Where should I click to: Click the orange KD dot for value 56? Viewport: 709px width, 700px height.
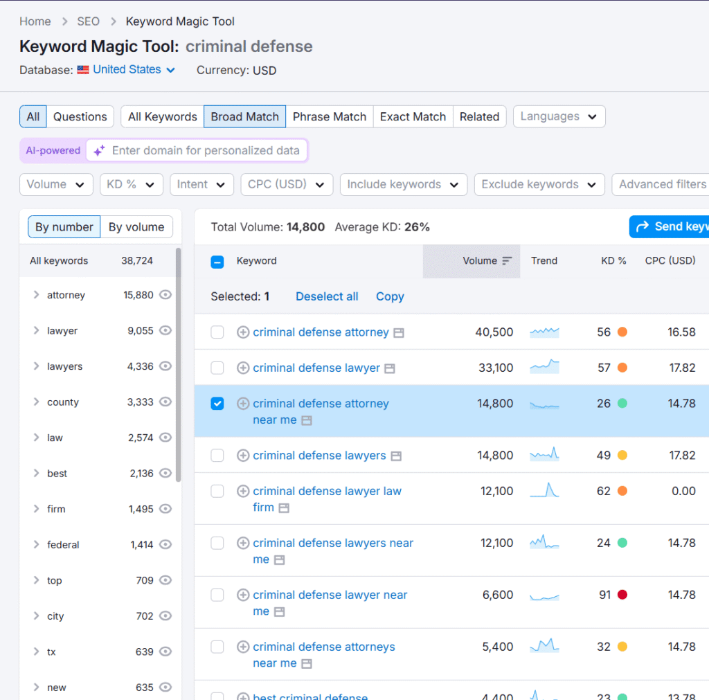(x=622, y=332)
